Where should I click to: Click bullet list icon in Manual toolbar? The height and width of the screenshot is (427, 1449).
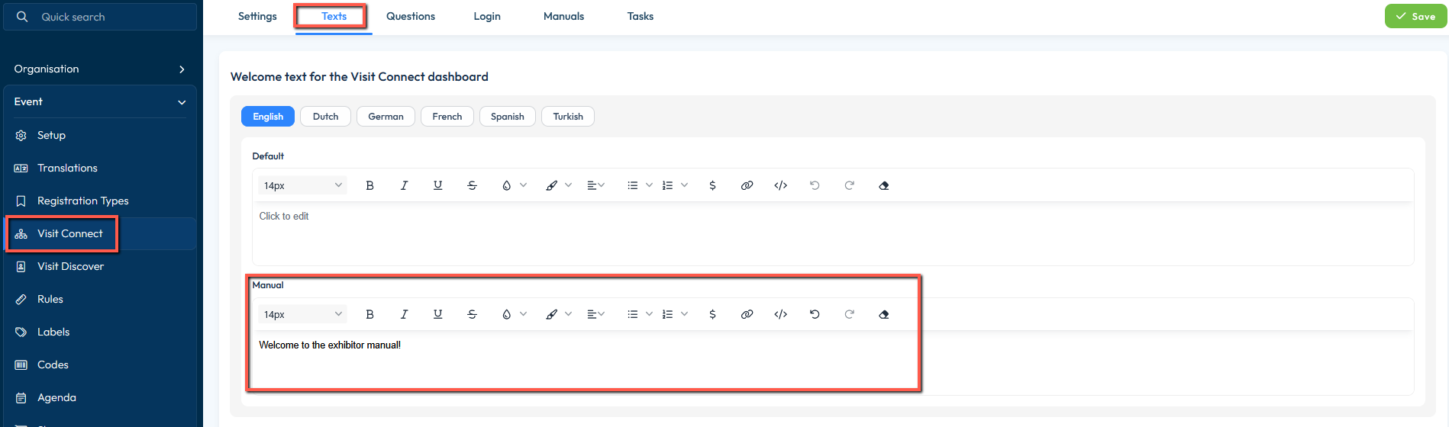[x=632, y=314]
